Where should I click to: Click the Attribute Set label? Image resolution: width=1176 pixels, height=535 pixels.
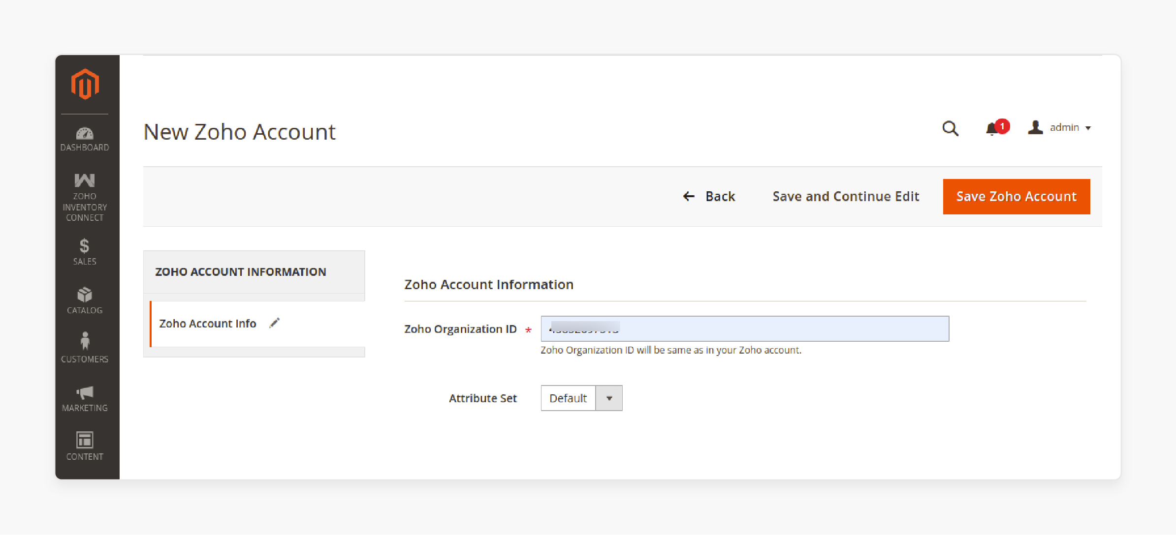pos(483,398)
